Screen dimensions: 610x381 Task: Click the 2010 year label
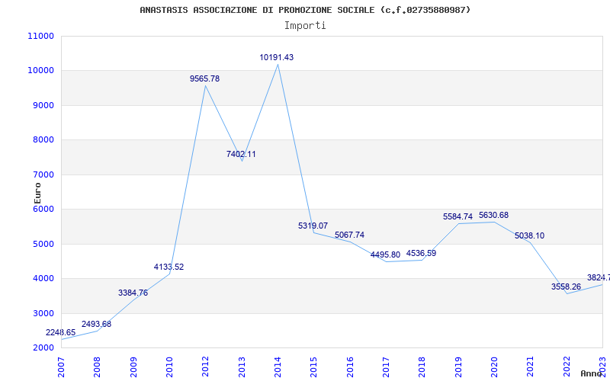(x=169, y=367)
